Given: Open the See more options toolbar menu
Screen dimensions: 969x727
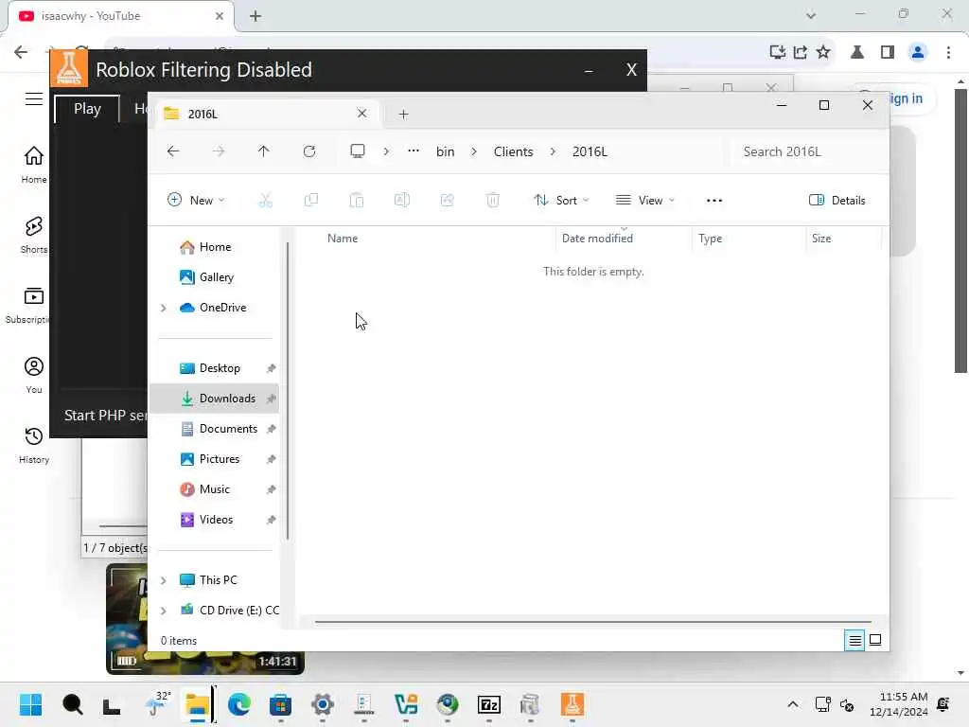Looking at the screenshot, I should coord(714,201).
